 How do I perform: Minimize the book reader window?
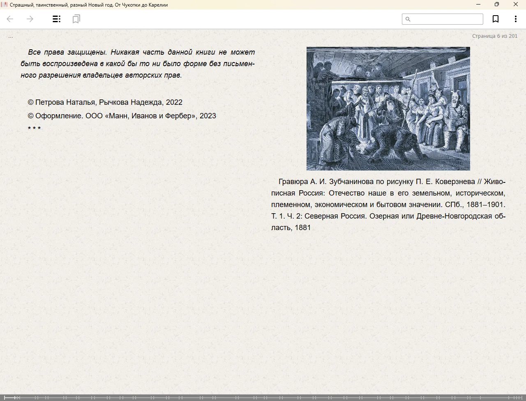pos(478,5)
